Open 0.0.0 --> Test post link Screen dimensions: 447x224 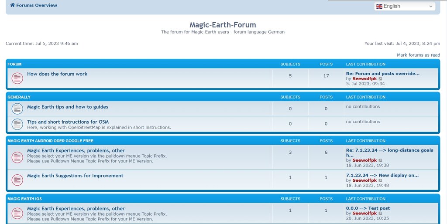click(x=368, y=208)
